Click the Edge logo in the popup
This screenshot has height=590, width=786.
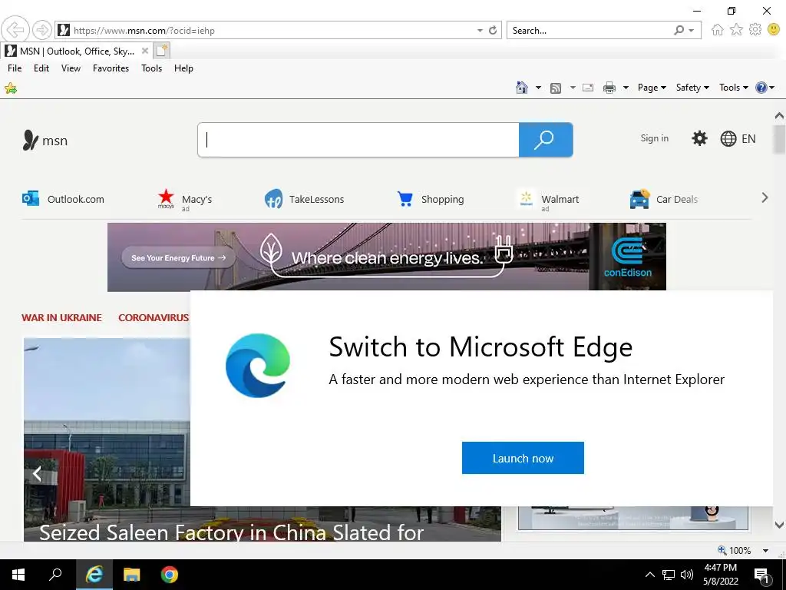(x=258, y=365)
